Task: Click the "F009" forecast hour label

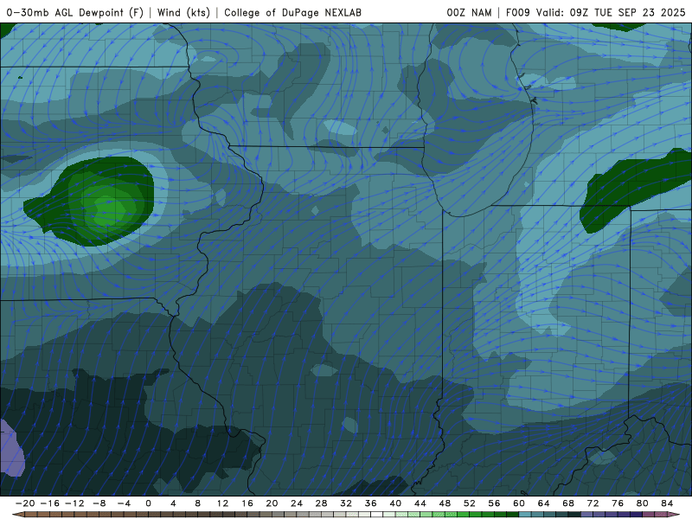Action: [517, 12]
